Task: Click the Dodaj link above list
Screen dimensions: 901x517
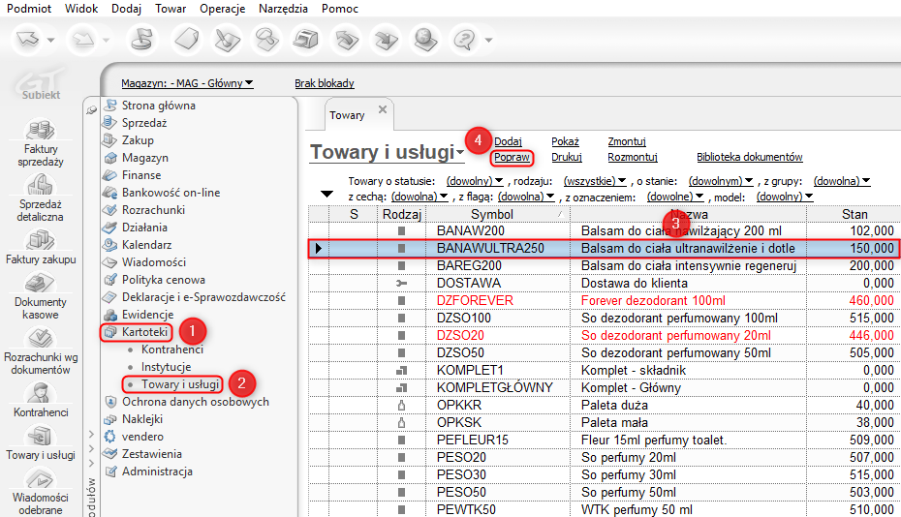Action: pyautogui.click(x=508, y=141)
